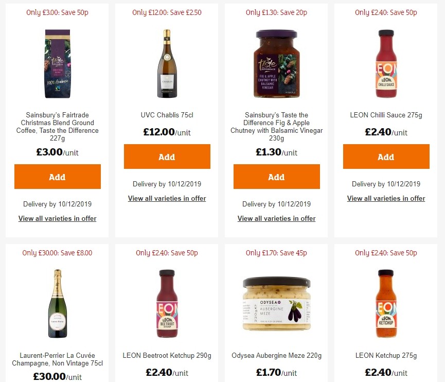The height and width of the screenshot is (382, 445).
Task: Click the LEON Ketchup 275g bottle image
Action: pos(386,304)
